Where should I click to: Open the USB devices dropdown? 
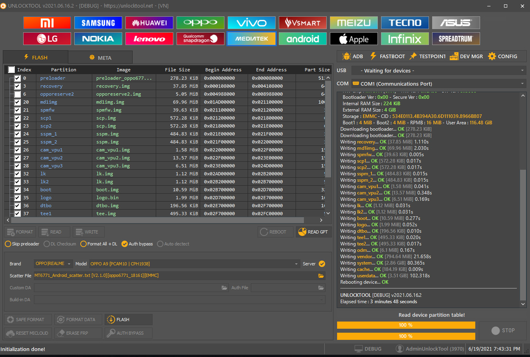tap(439, 71)
